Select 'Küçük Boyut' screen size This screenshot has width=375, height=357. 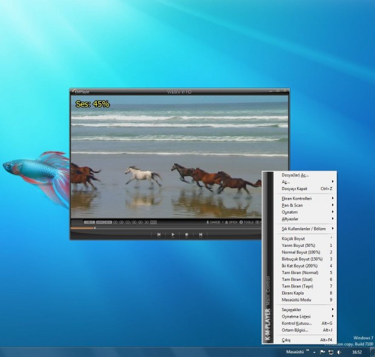click(x=304, y=238)
